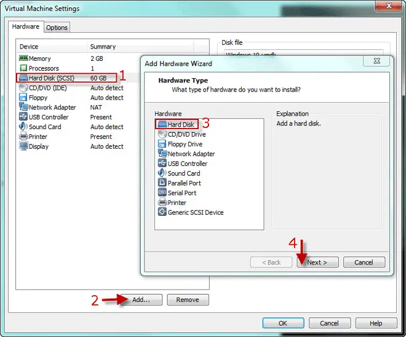Click the Memory device icon
The image size is (406, 337).
23,58
